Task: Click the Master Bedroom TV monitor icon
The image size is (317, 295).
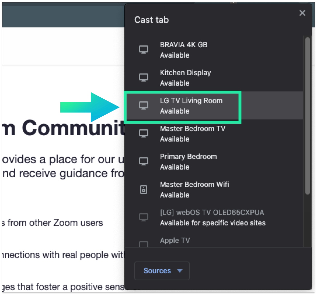Action: pyautogui.click(x=143, y=133)
